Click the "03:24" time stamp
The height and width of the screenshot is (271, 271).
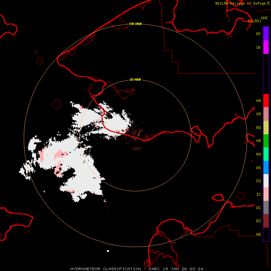[x=196, y=269]
